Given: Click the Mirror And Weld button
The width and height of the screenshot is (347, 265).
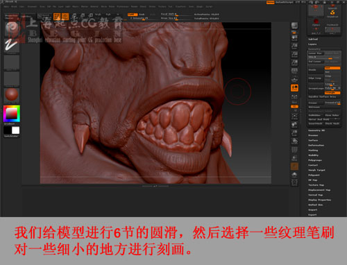Looking at the screenshot, I should pos(324,119).
